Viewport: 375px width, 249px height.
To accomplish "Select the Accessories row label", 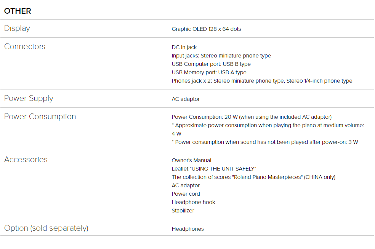I will pyautogui.click(x=26, y=160).
